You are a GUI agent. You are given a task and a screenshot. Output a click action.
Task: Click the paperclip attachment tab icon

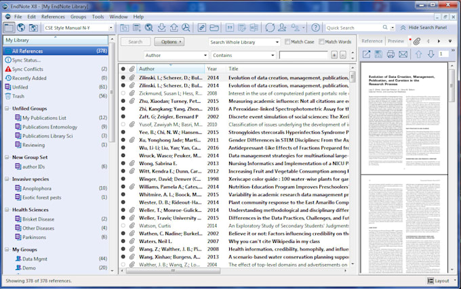click(417, 41)
